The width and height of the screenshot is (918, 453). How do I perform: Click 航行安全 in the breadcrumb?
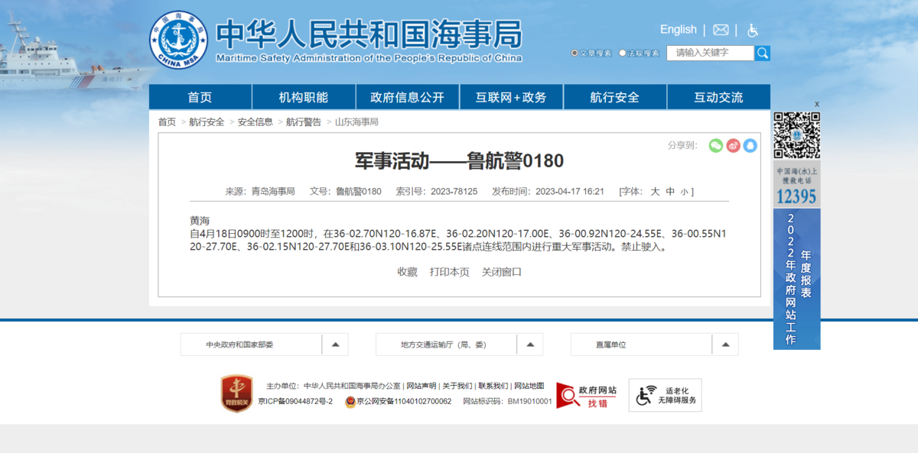pyautogui.click(x=207, y=122)
